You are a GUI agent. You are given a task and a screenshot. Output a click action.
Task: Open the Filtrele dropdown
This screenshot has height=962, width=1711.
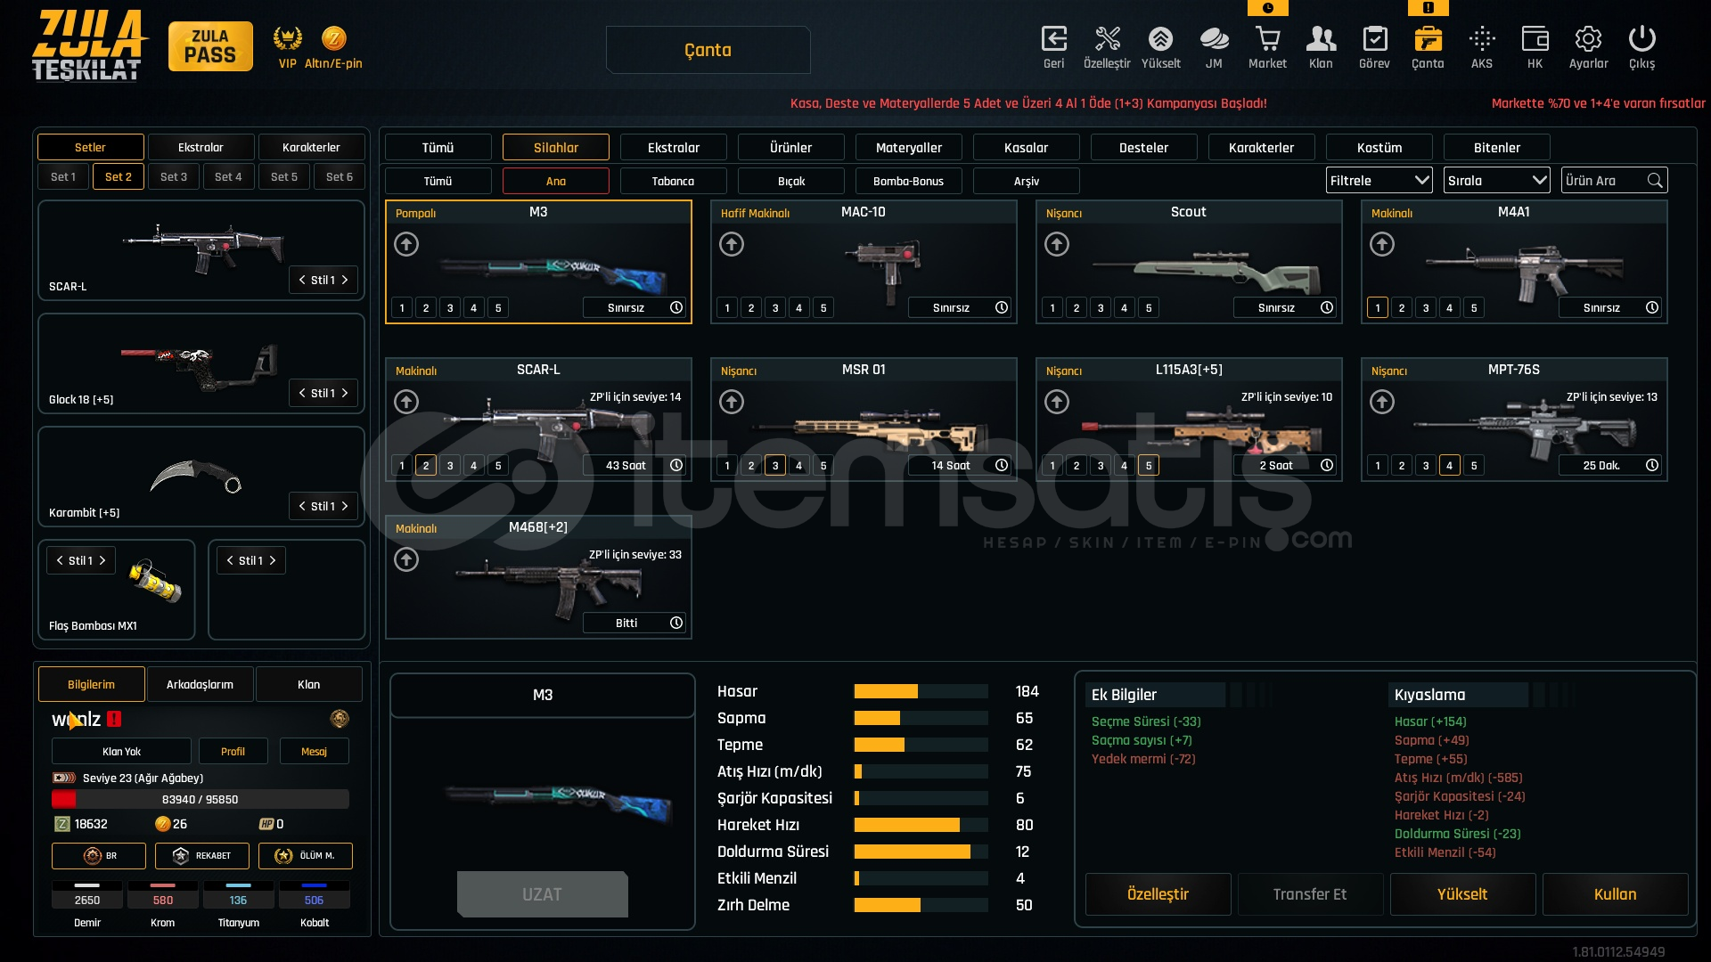tap(1379, 181)
